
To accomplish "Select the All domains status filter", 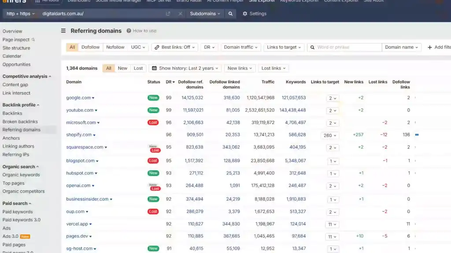I will tap(108, 68).
